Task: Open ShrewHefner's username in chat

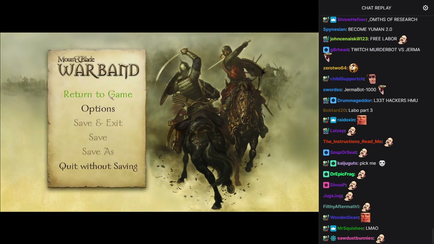Action: pos(352,20)
